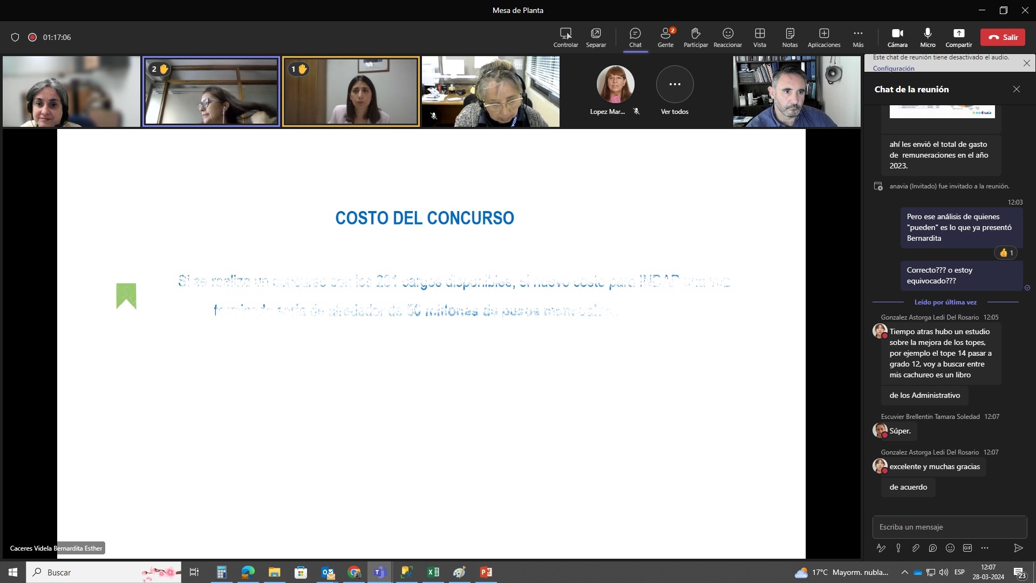The height and width of the screenshot is (583, 1036).
Task: Open the GIF picker
Action: (967, 548)
